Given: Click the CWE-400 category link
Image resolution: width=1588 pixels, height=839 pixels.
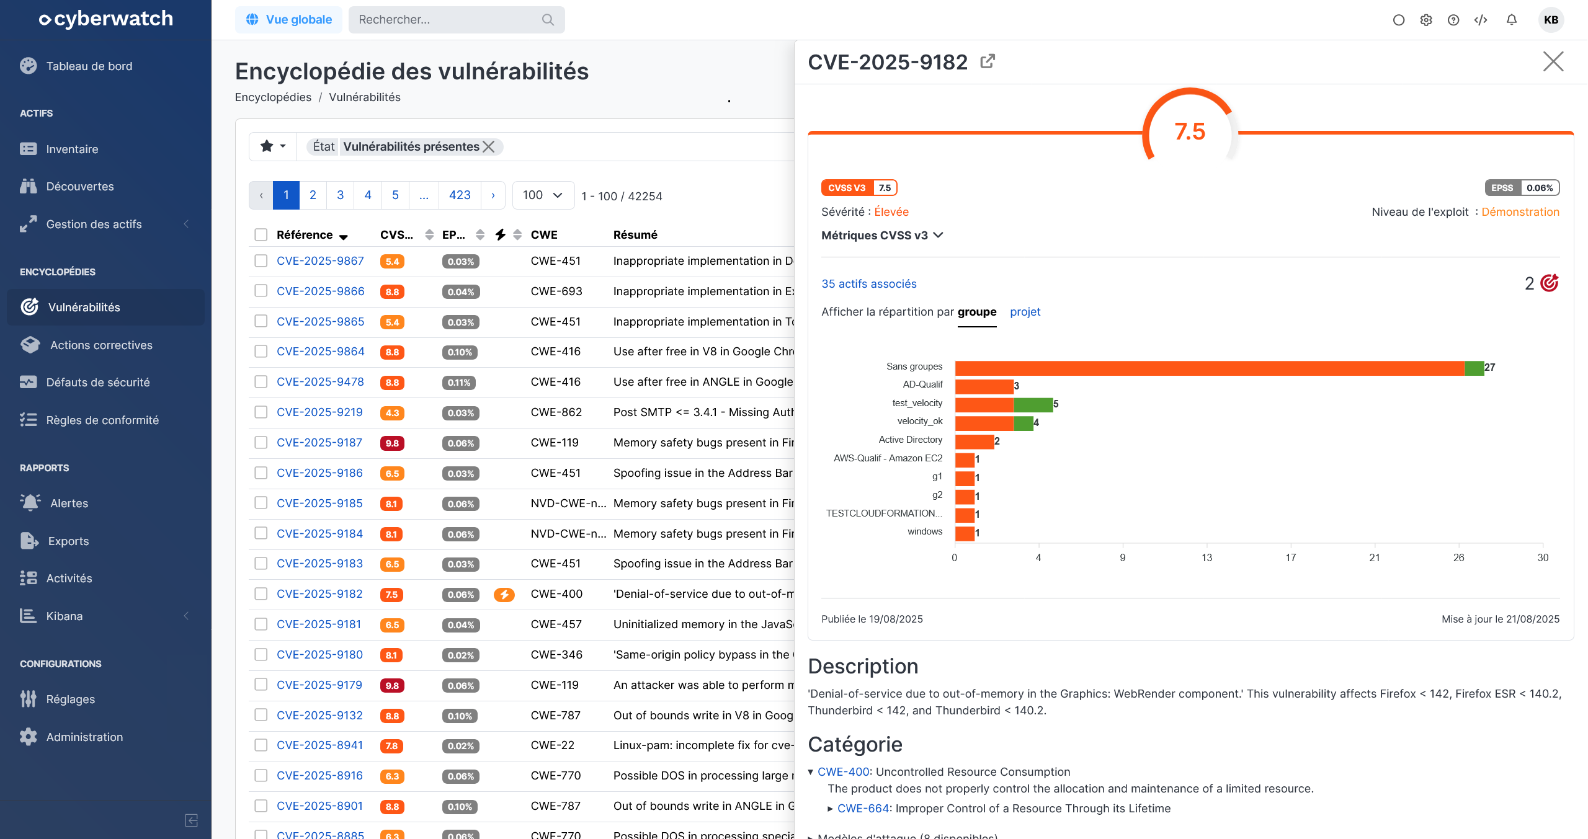Looking at the screenshot, I should pos(843,772).
